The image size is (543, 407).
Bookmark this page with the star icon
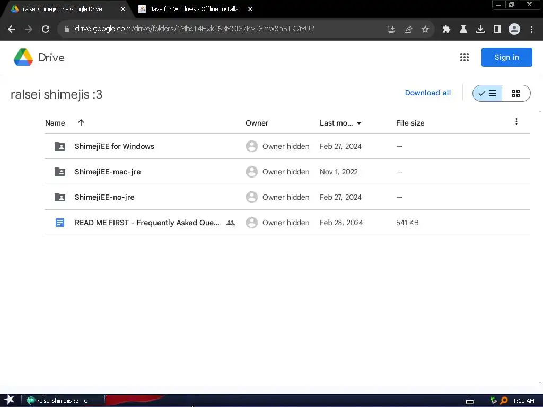(425, 29)
